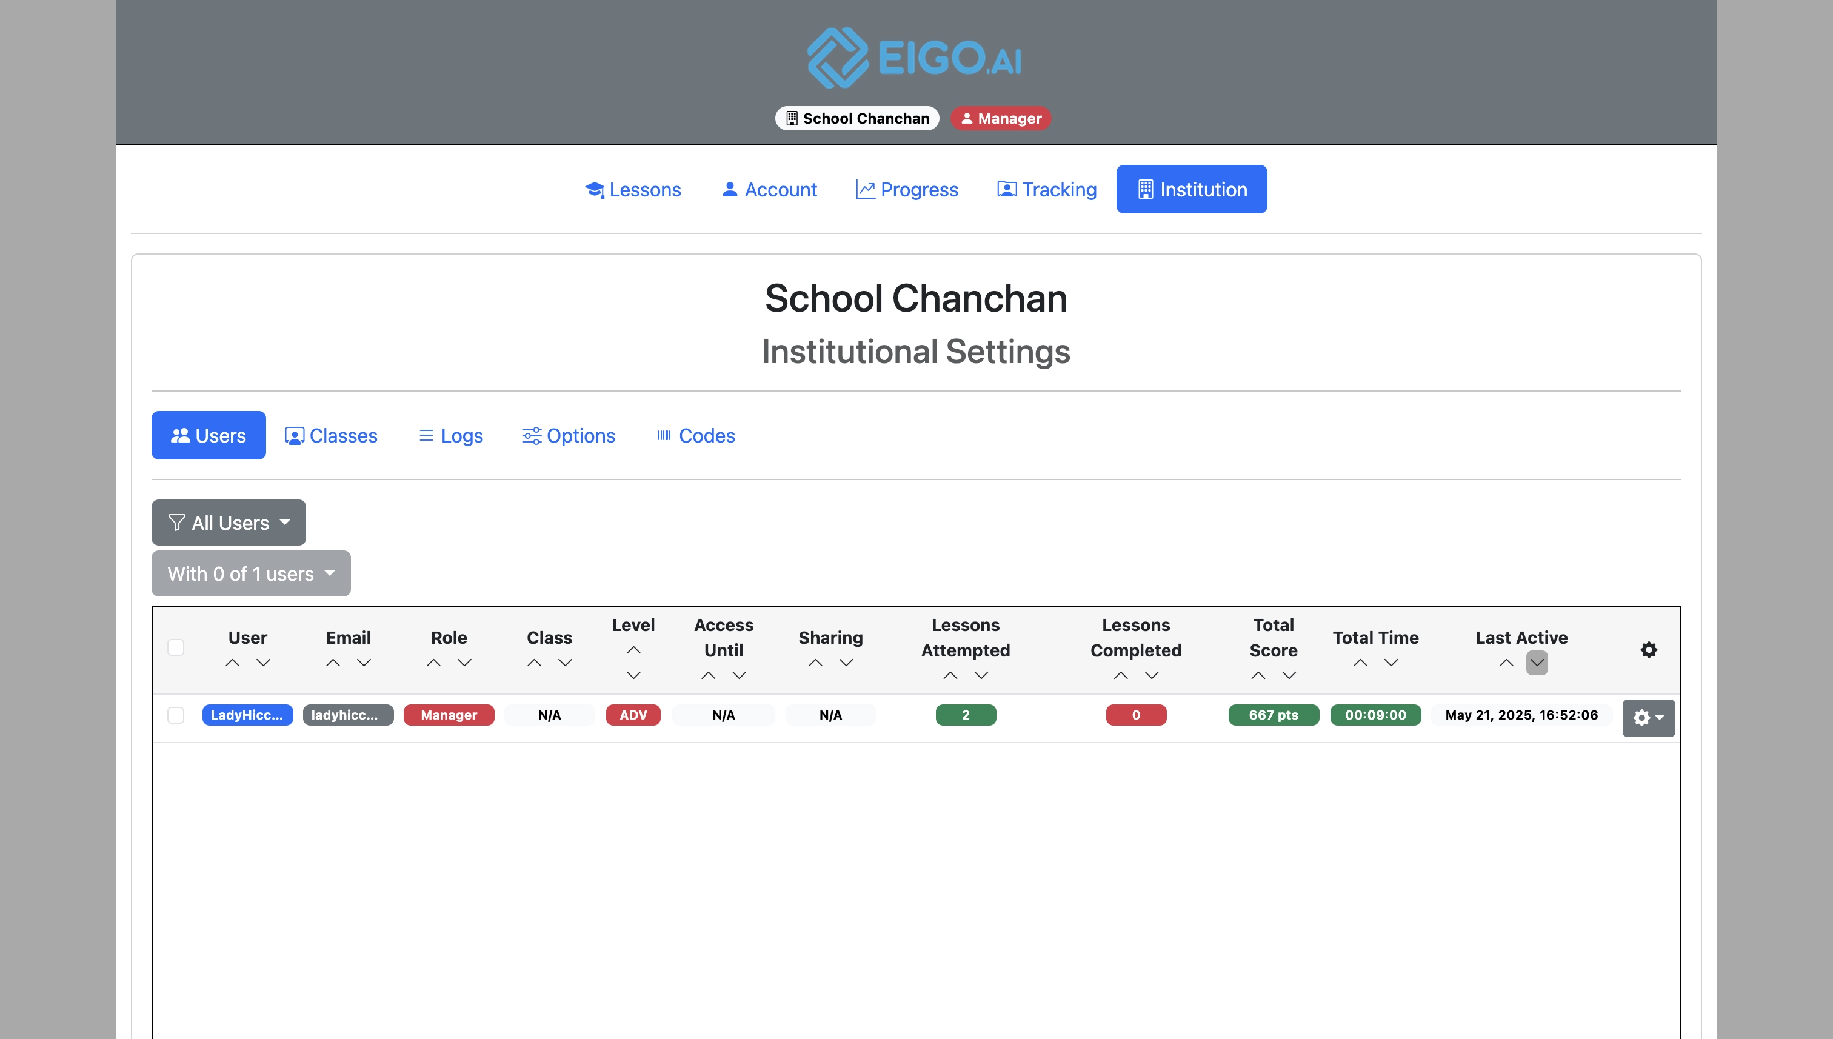This screenshot has width=1833, height=1039.
Task: Click the Manager role badge in table row
Action: (x=449, y=715)
